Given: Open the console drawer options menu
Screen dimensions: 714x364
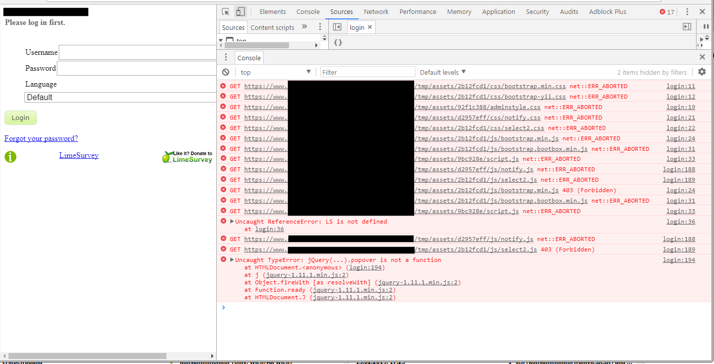Looking at the screenshot, I should [226, 57].
